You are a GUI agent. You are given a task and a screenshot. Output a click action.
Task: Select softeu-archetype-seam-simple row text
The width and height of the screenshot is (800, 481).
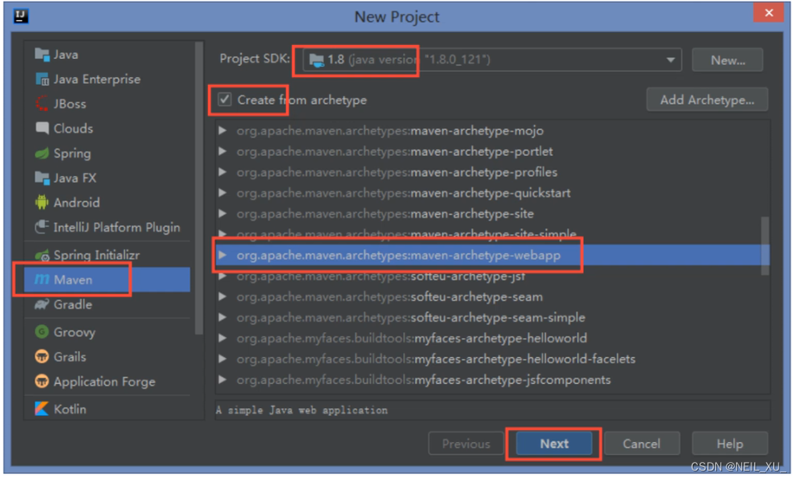tap(410, 317)
